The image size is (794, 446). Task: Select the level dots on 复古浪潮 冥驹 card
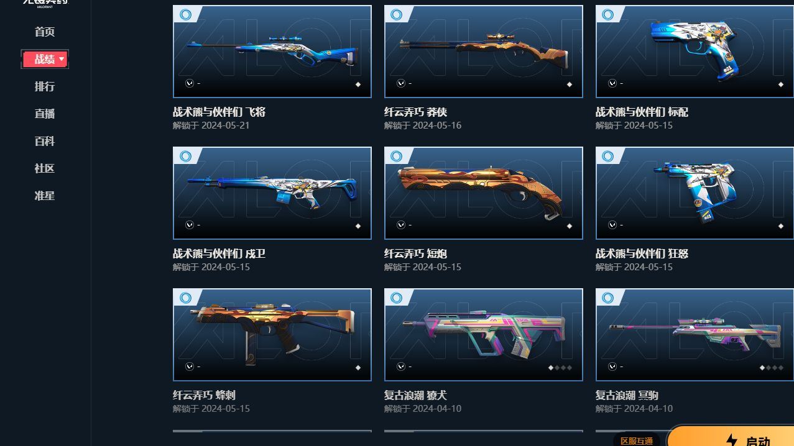pyautogui.click(x=771, y=368)
